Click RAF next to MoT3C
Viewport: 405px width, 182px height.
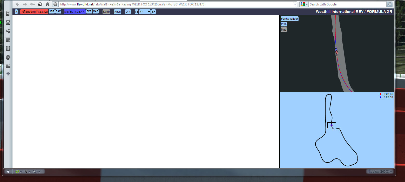point(96,11)
